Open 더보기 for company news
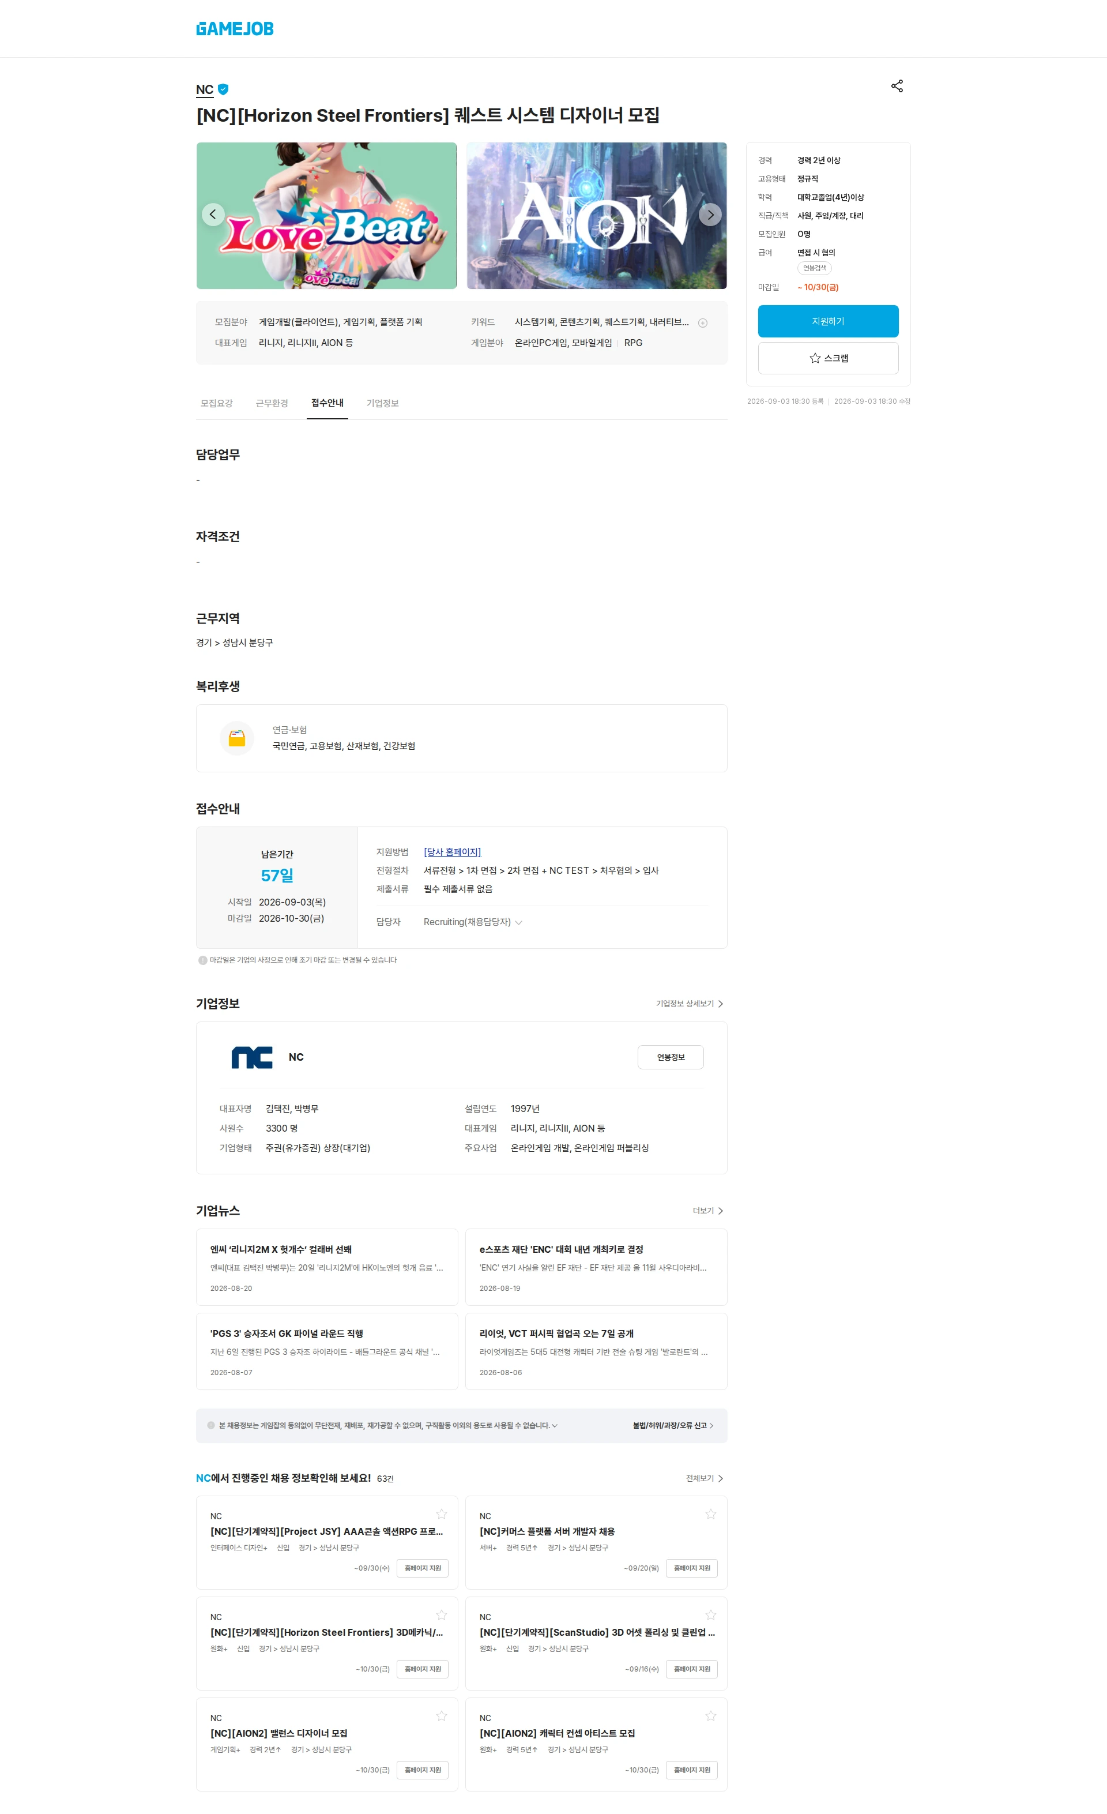This screenshot has height=1814, width=1107. (707, 1210)
